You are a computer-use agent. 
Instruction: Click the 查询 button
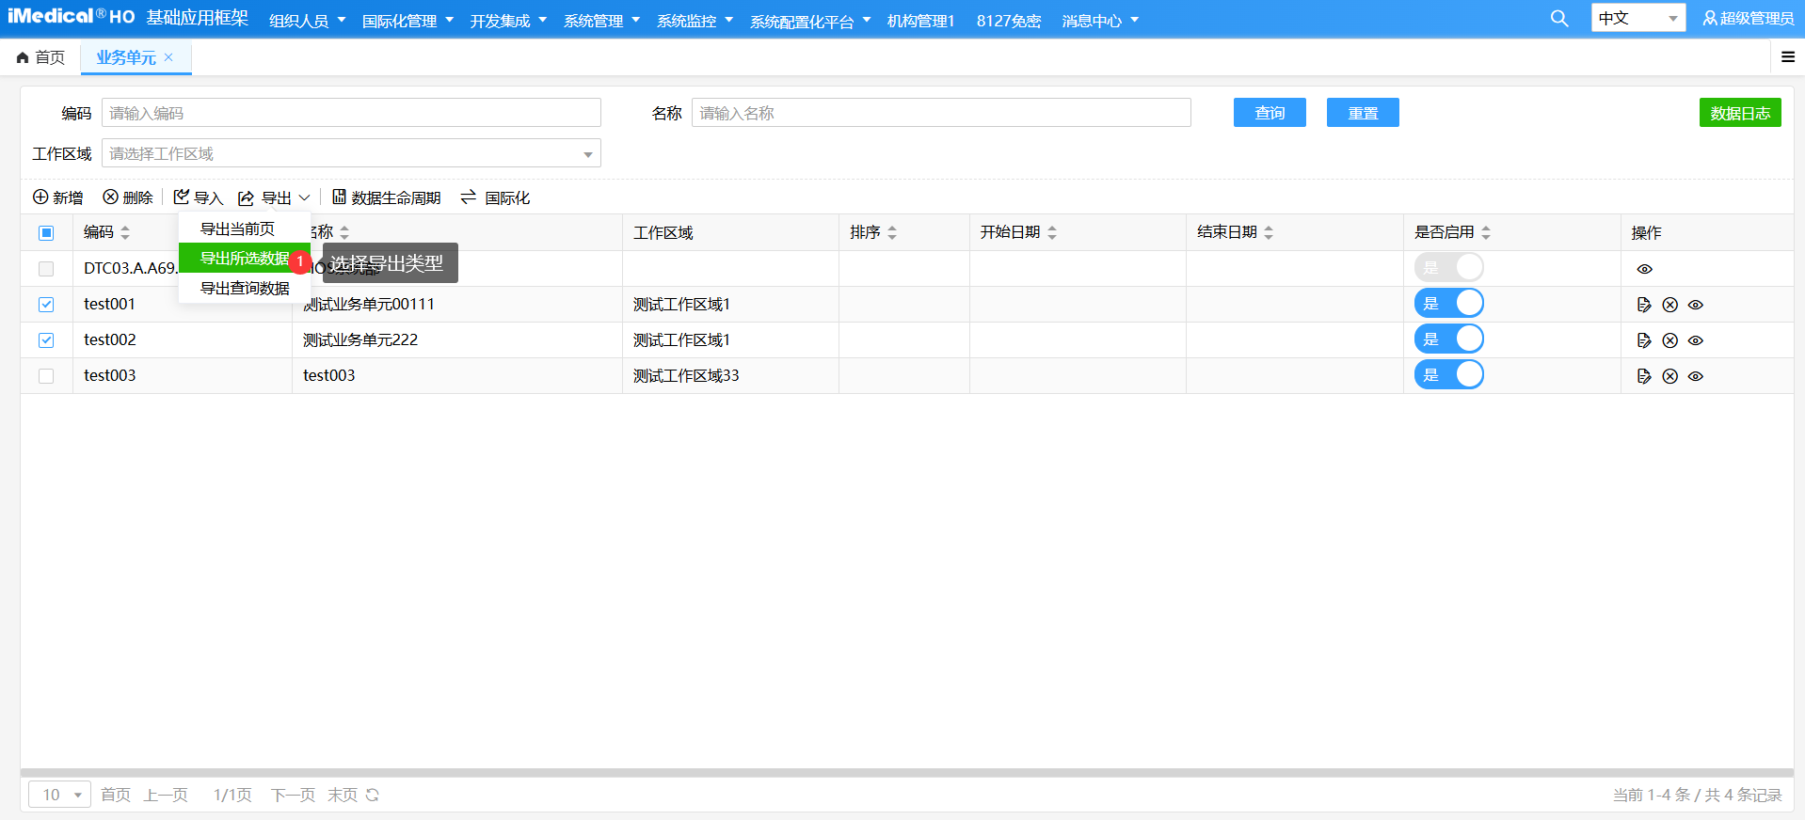[1269, 113]
